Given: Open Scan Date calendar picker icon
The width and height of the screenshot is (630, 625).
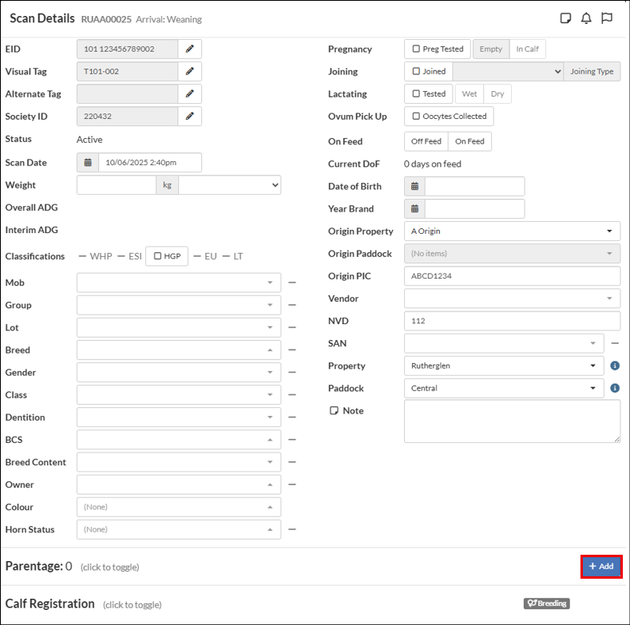Looking at the screenshot, I should click(88, 162).
